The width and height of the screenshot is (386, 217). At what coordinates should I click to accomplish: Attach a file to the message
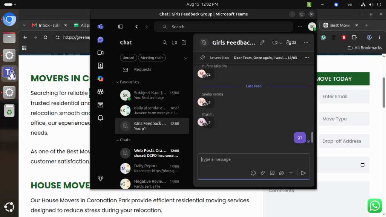263,173
